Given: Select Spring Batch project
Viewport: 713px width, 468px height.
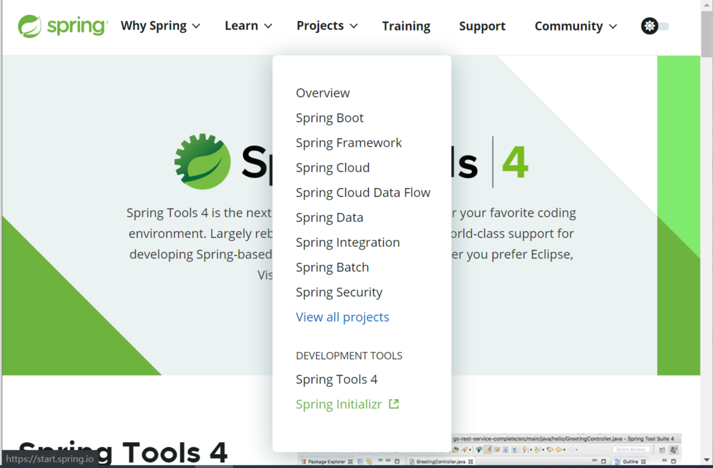Looking at the screenshot, I should point(332,267).
